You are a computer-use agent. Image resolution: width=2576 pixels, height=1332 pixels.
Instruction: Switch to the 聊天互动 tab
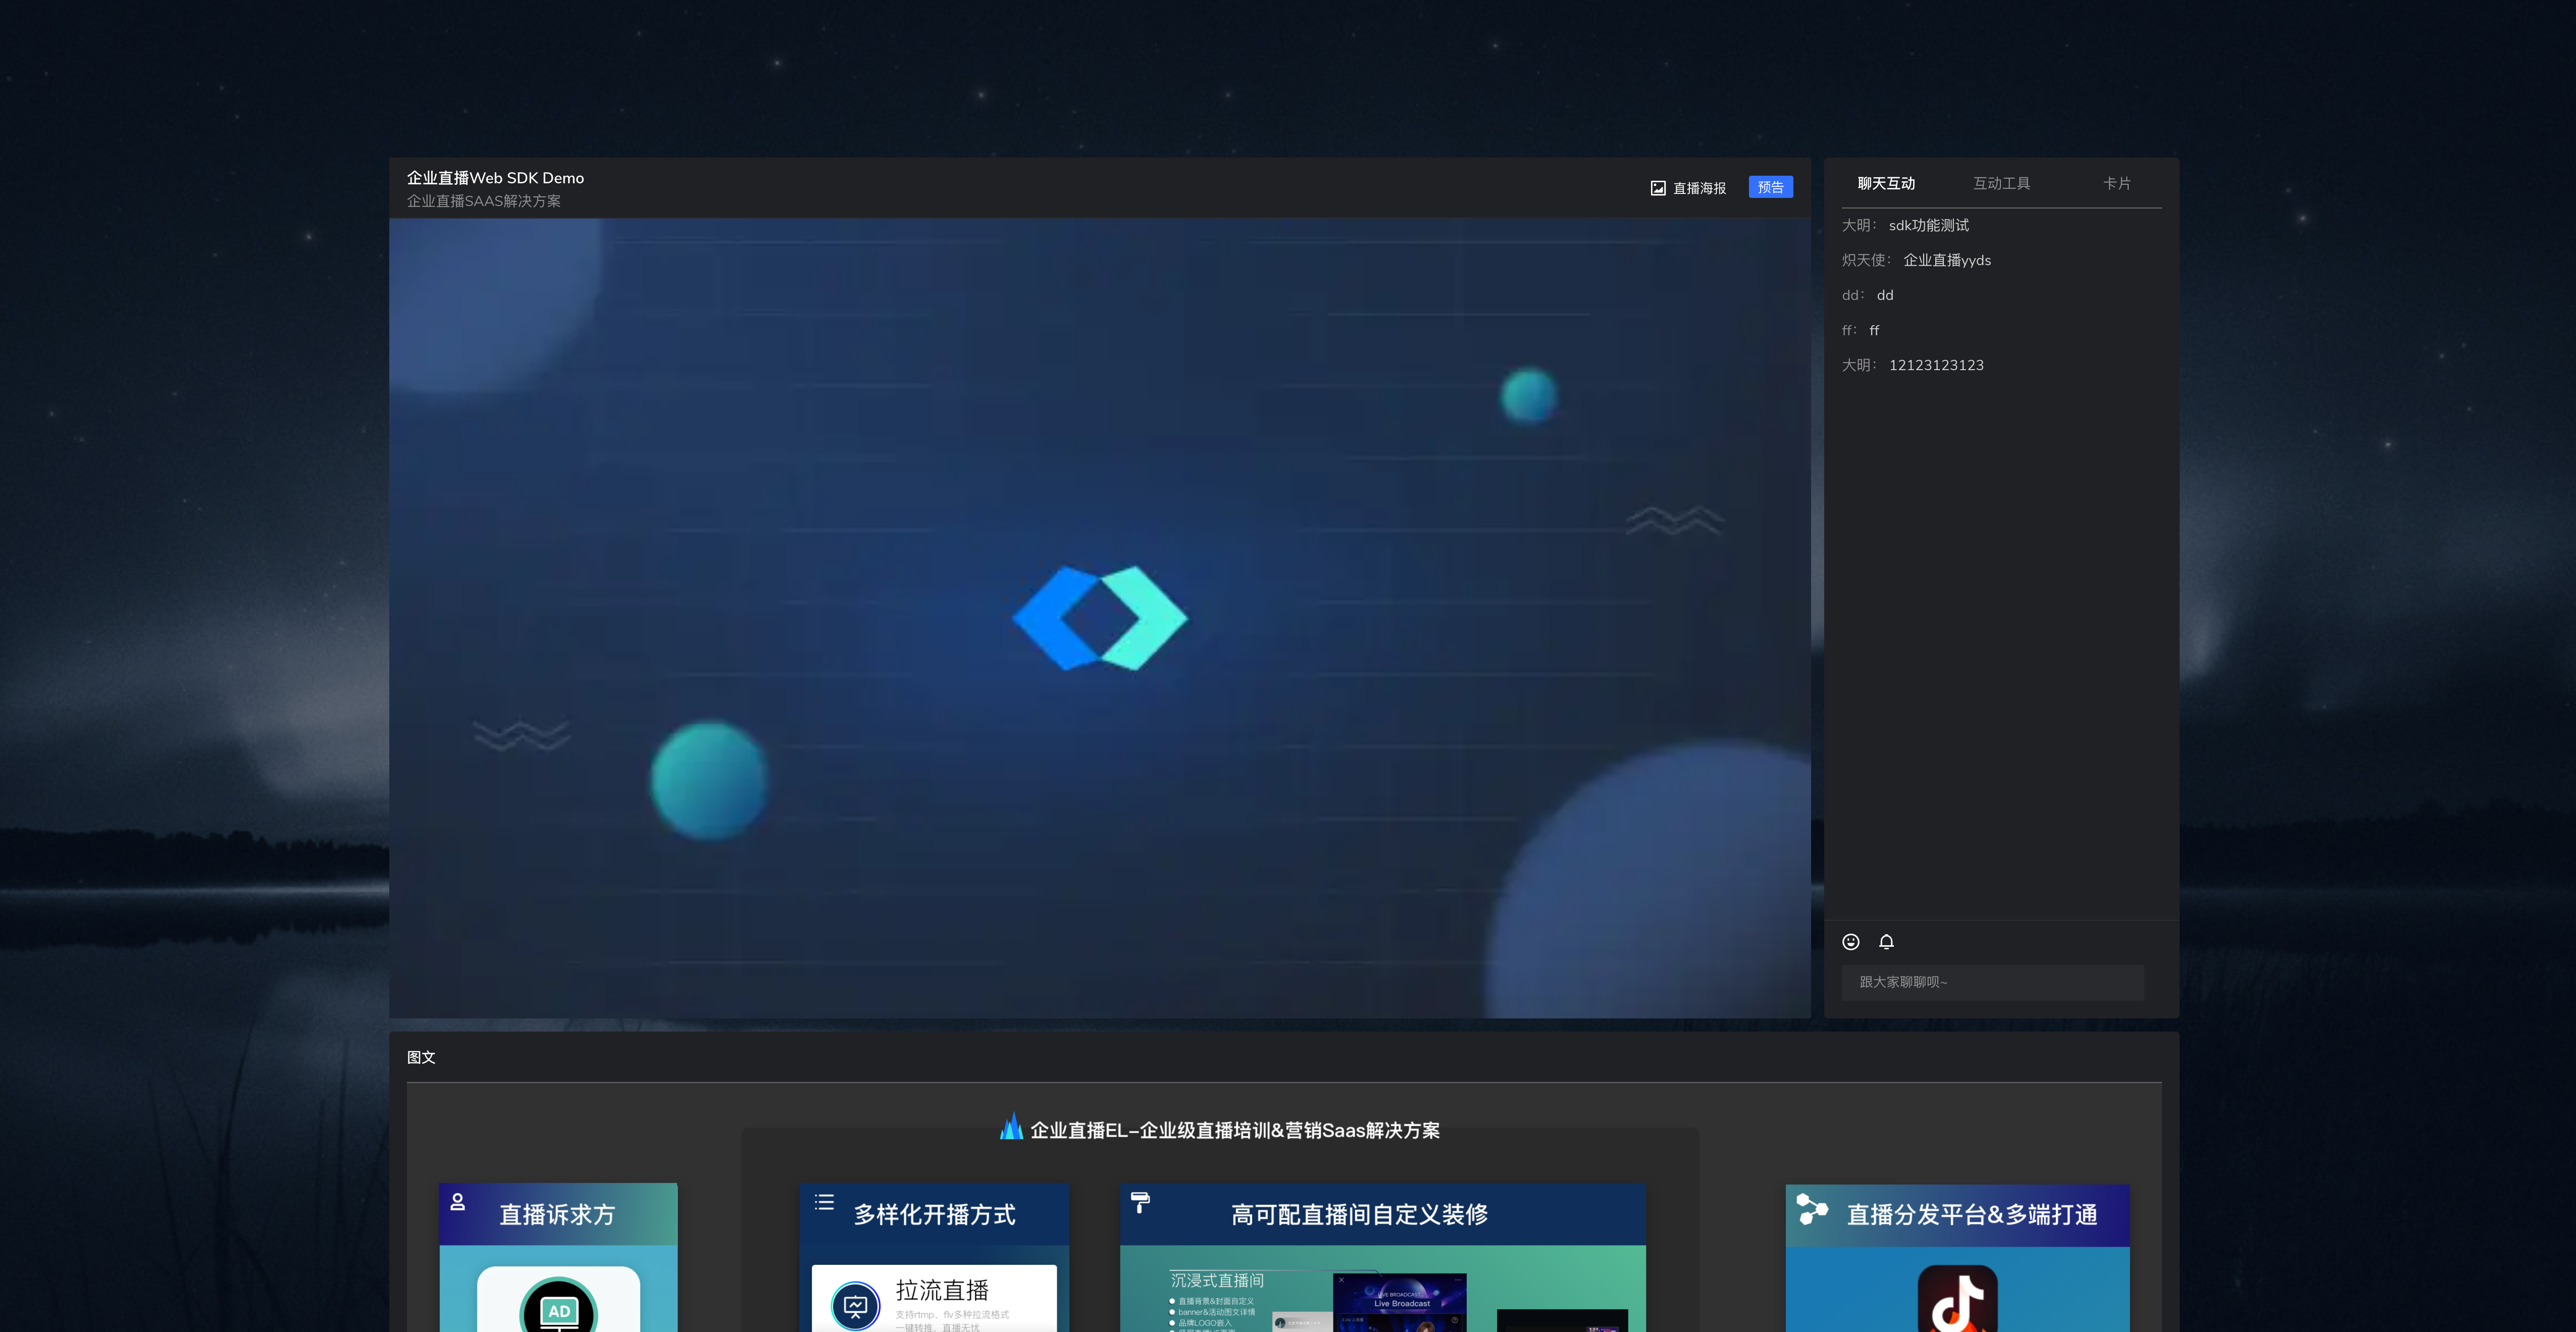pos(1886,183)
